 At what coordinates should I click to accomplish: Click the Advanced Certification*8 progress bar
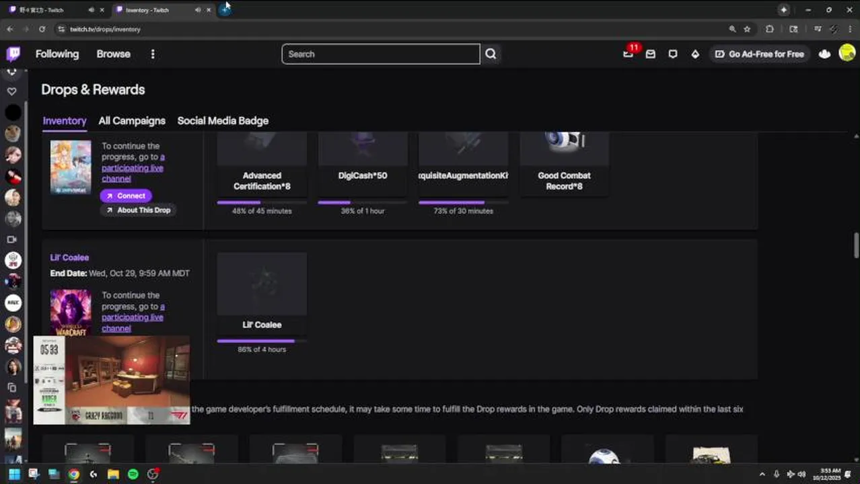click(262, 202)
